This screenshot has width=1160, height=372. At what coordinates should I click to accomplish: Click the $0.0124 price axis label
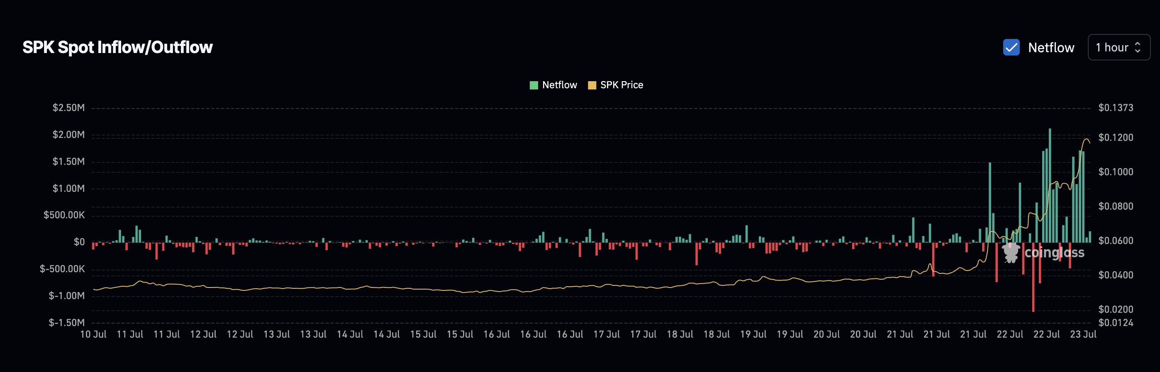pos(1116,323)
